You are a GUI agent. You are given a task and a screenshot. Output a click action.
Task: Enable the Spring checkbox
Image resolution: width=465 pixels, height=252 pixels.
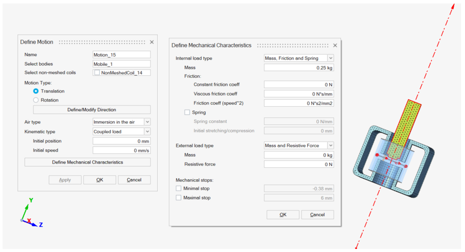[x=187, y=112]
